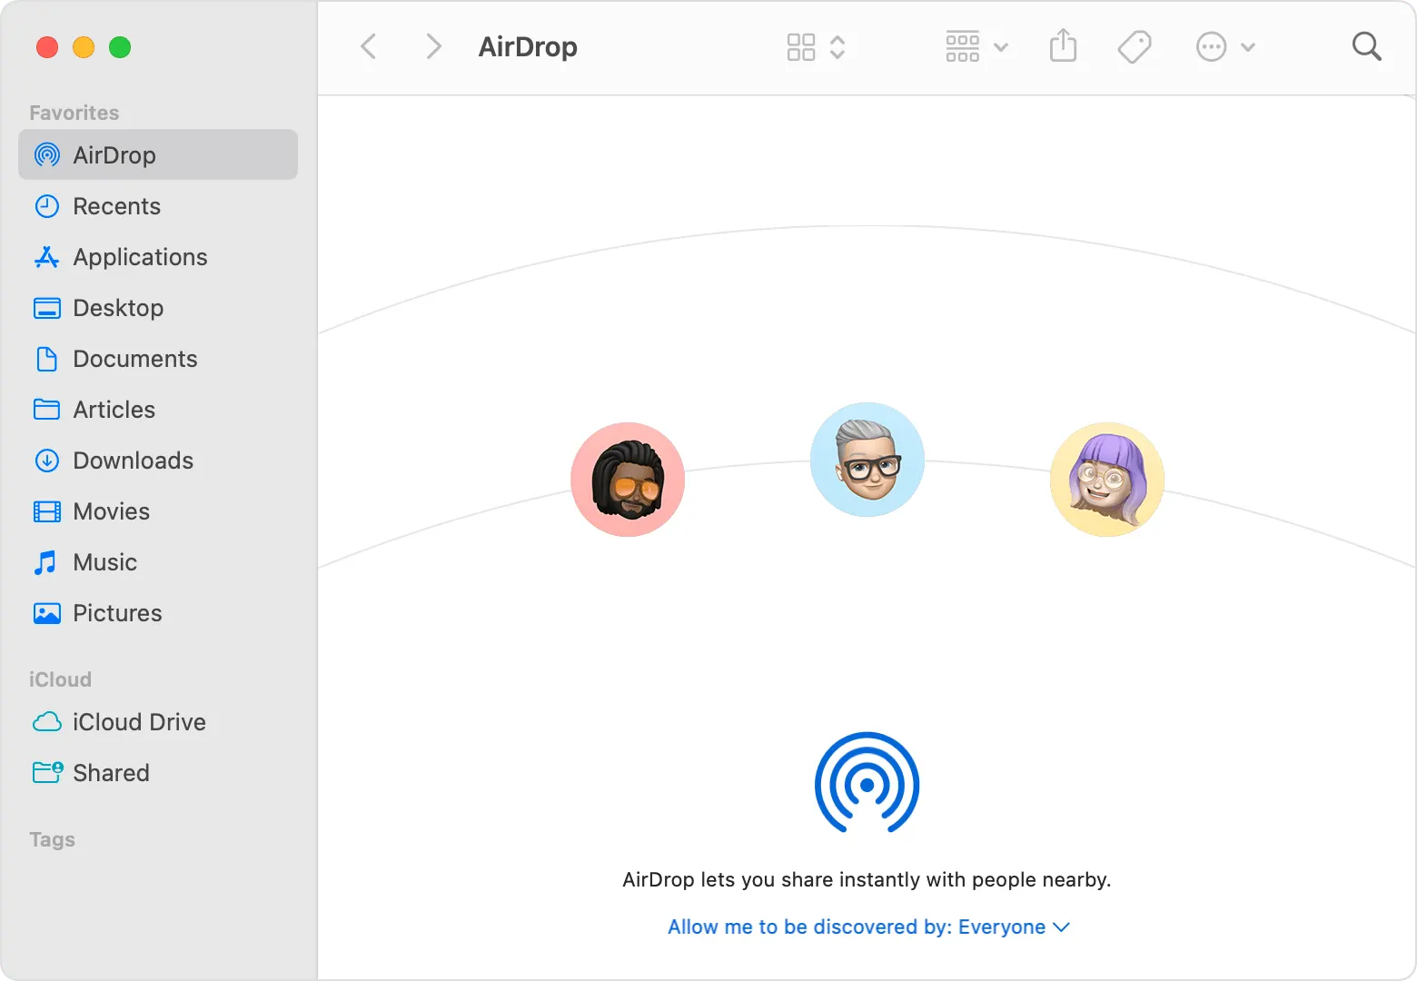Click the Recents clock icon

click(47, 206)
